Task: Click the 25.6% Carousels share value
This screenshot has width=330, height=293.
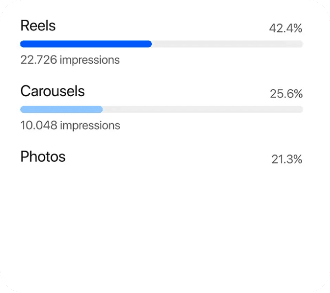Action: [286, 94]
